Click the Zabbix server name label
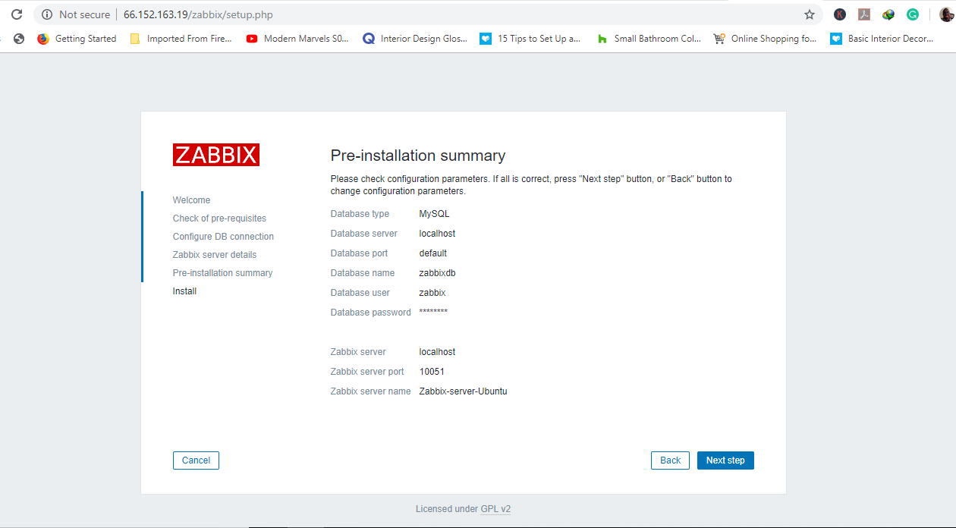This screenshot has height=528, width=956. click(x=370, y=391)
